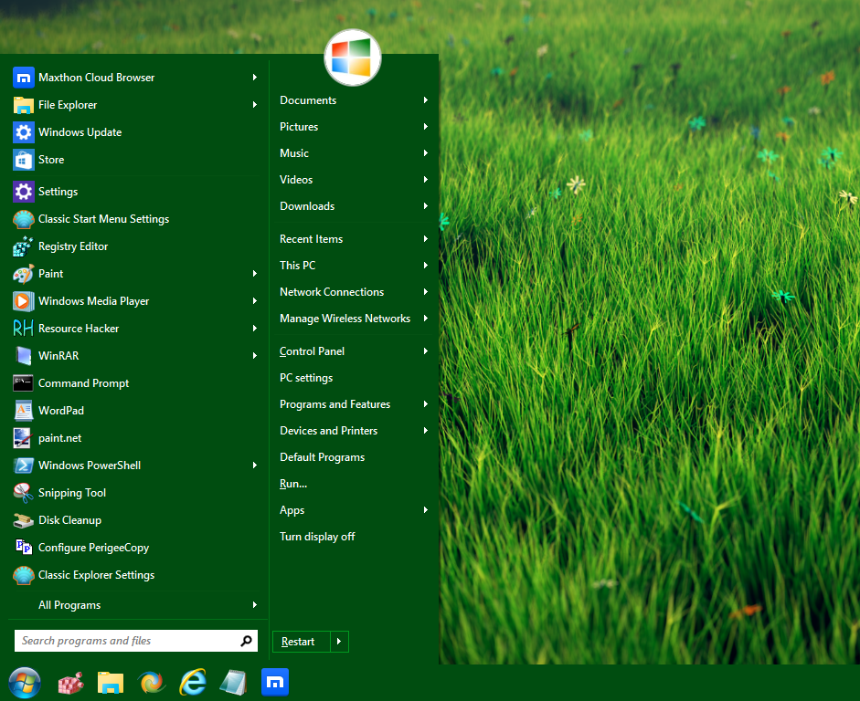Open Configure PerigeeCopy icon

[x=24, y=548]
